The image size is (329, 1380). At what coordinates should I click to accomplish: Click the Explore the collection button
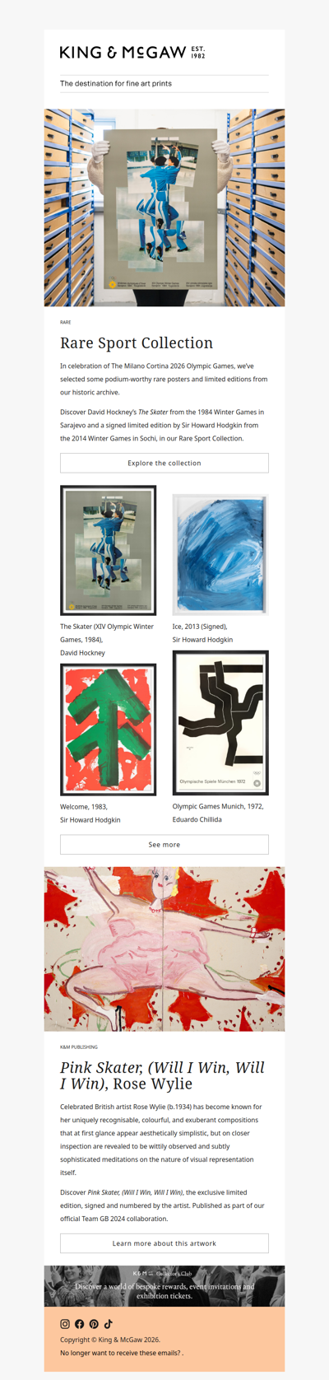pyautogui.click(x=164, y=463)
